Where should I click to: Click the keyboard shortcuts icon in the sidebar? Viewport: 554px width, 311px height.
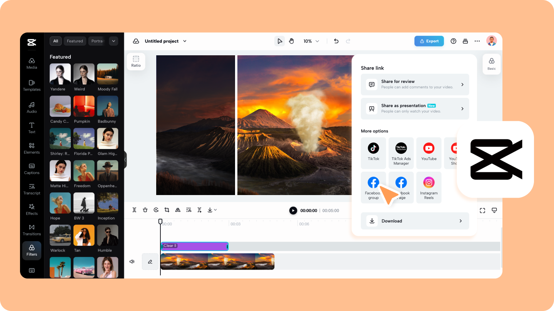[32, 270]
